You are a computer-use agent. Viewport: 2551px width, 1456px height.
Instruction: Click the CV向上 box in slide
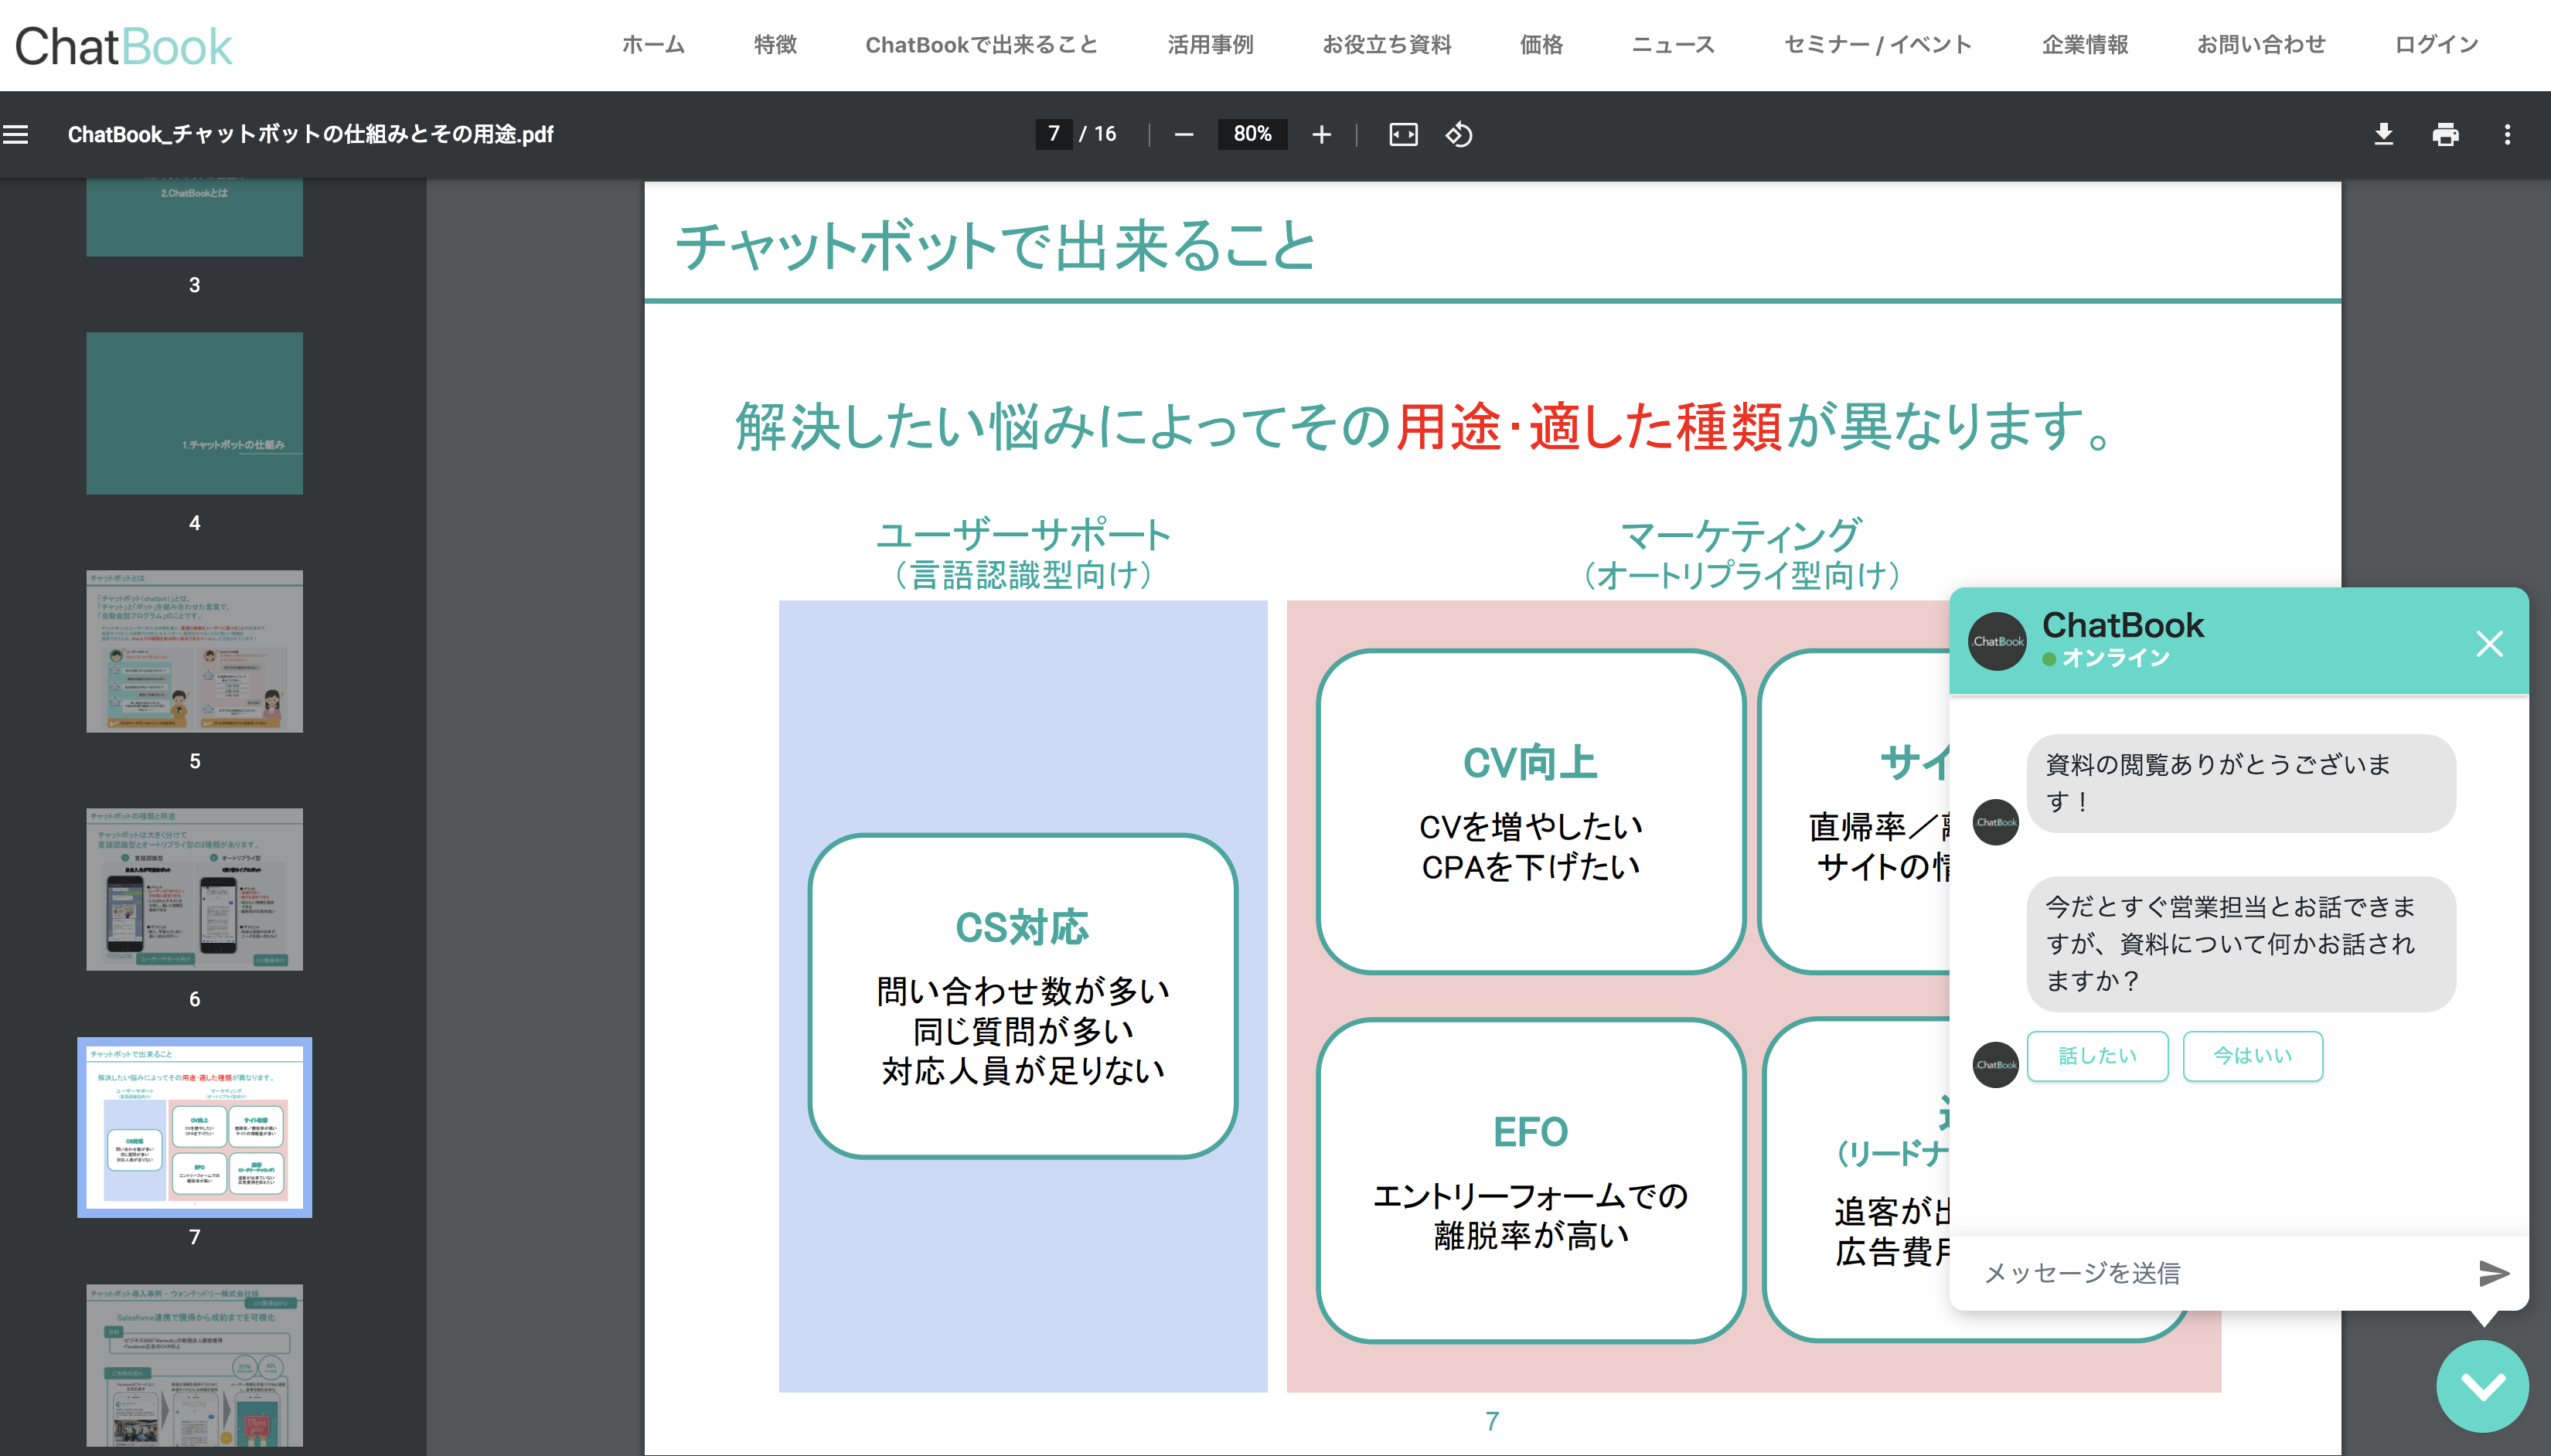coord(1530,811)
